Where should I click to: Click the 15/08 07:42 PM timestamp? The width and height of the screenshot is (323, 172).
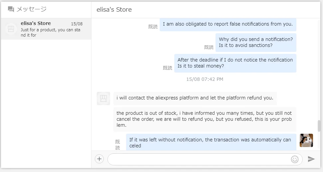pyautogui.click(x=205, y=79)
